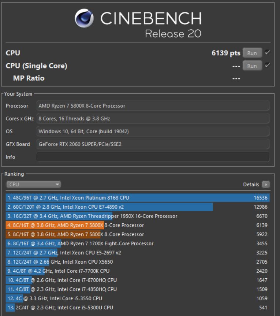280x316 pixels.
Task: Select ranking row Intel Core i7-7700K
Action: [x=138, y=271]
